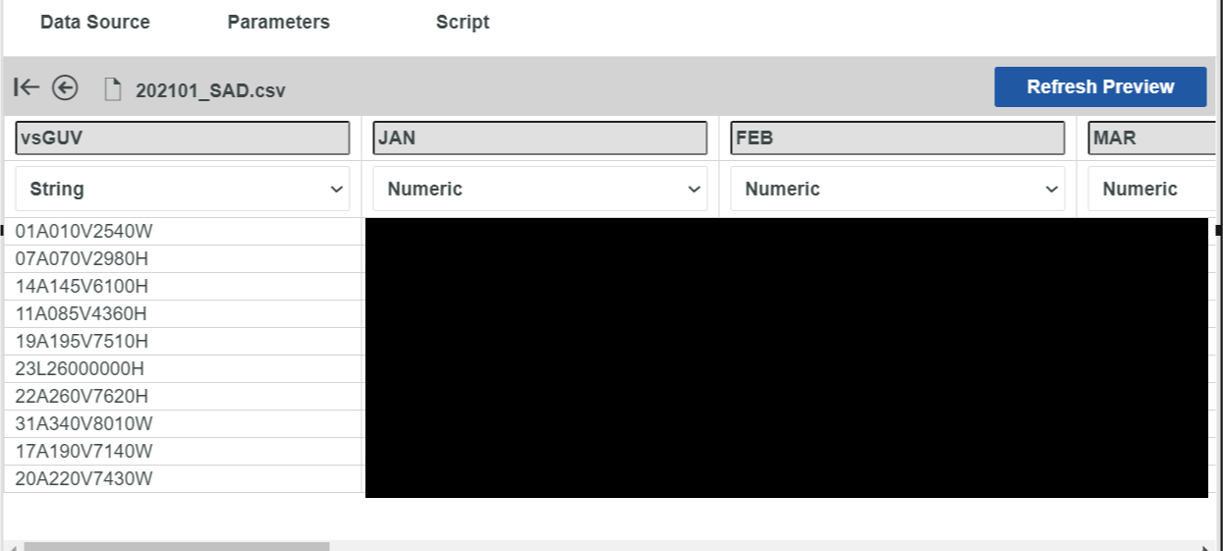Viewport: 1223px width, 551px height.
Task: Click the go-to-first arrow icon
Action: pos(27,87)
